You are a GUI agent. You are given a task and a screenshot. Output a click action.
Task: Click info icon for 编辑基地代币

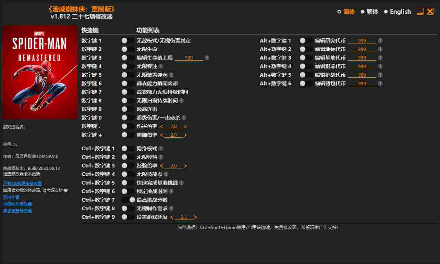[x=380, y=58]
